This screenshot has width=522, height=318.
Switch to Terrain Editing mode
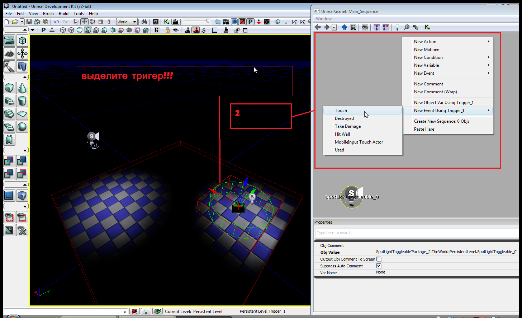coord(9,53)
